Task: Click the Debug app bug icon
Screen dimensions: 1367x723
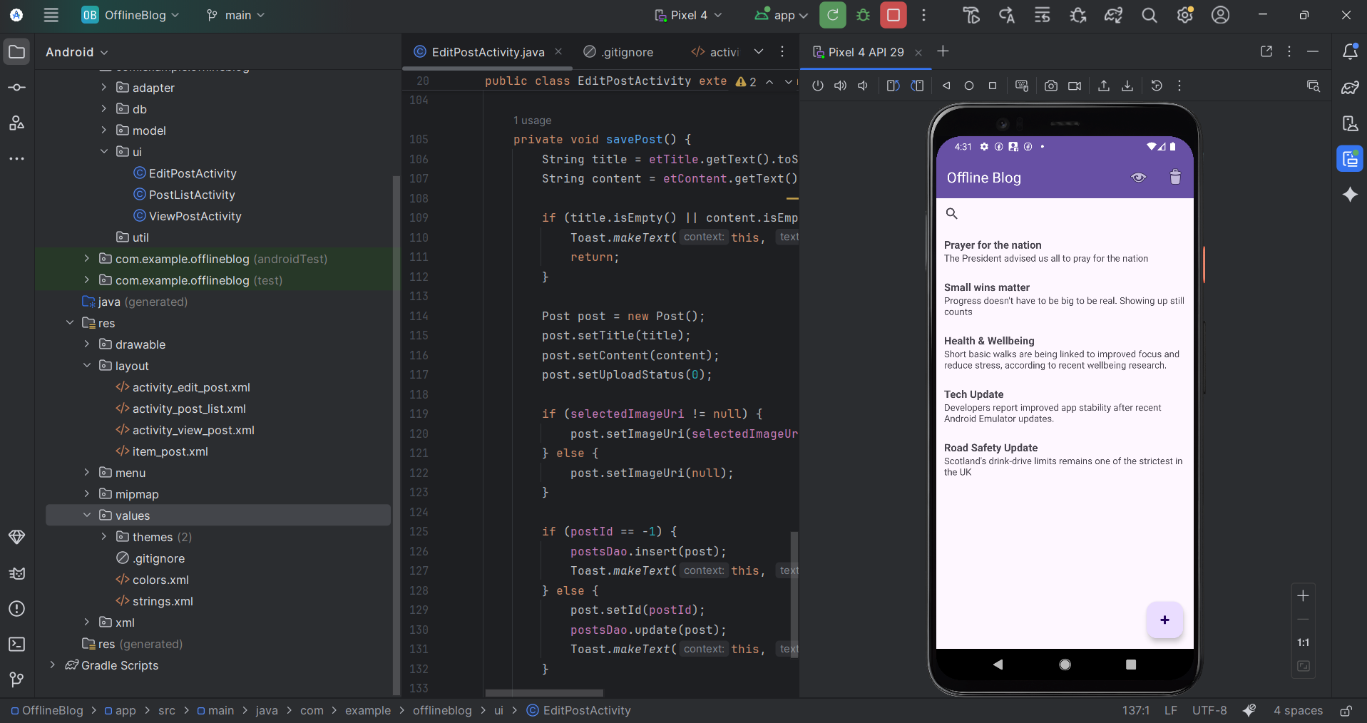Action: point(863,15)
